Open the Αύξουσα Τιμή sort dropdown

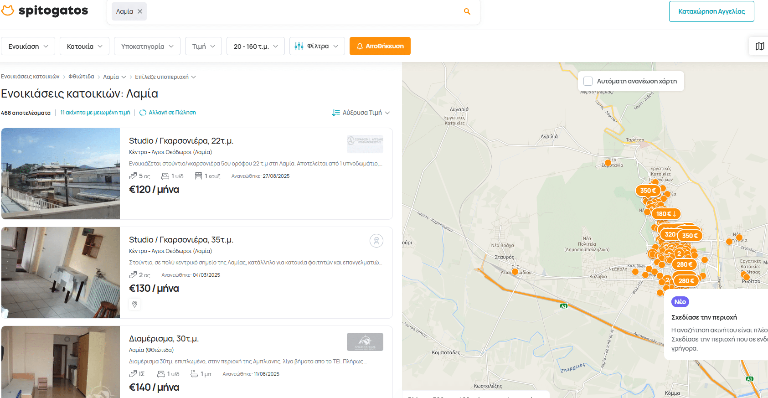pos(361,113)
